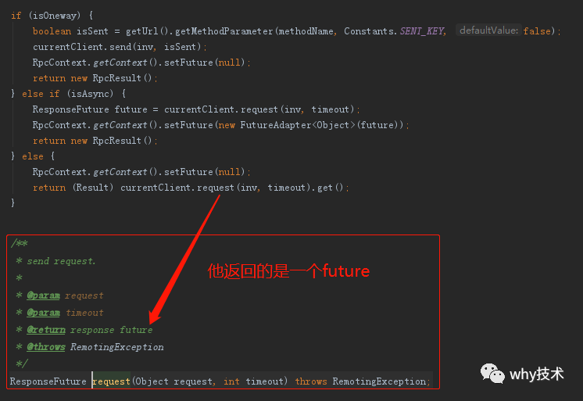Screen dimensions: 583x401
Task: Click the SENT_KEY constant
Action: (422, 31)
